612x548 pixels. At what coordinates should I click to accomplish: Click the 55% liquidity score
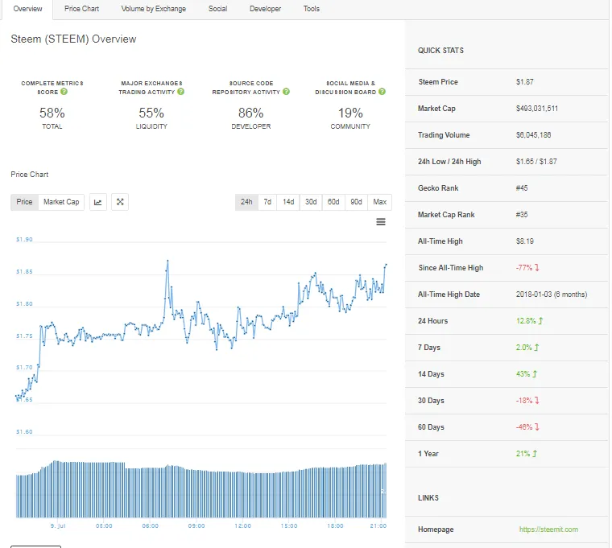point(151,113)
